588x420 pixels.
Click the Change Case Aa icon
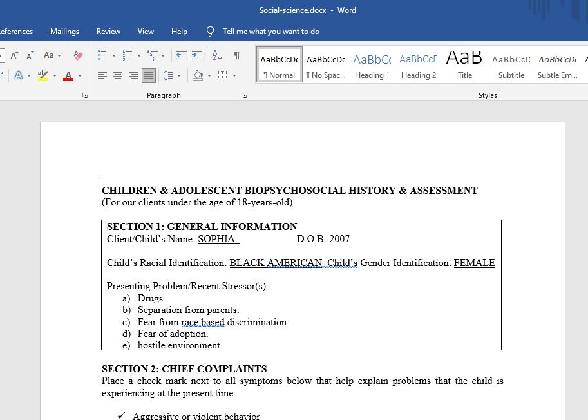(49, 55)
